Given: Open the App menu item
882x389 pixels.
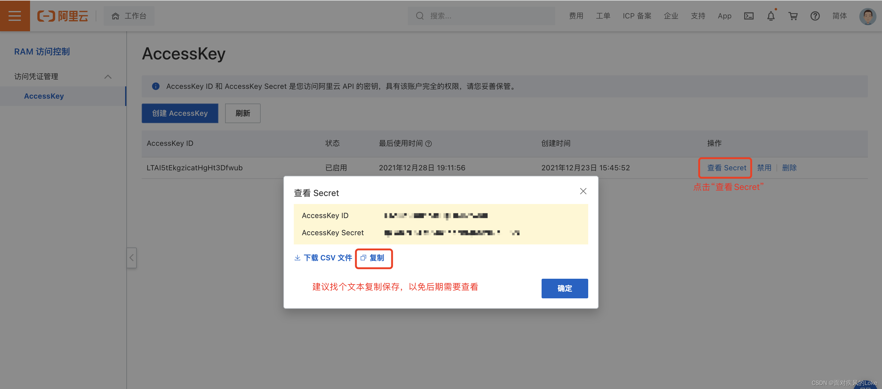Looking at the screenshot, I should tap(724, 16).
